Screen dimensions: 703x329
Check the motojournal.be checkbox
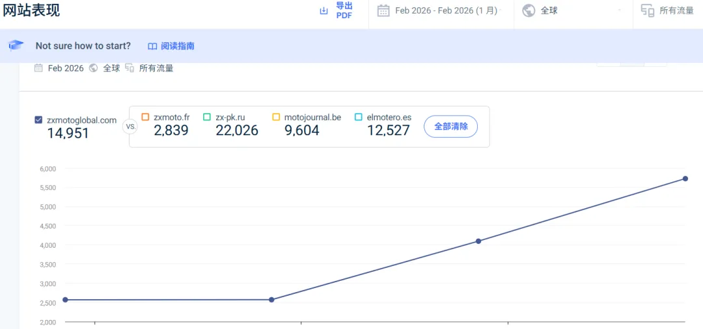tap(276, 117)
